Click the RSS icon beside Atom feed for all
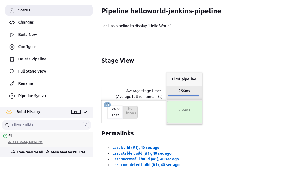The height and width of the screenshot is (171, 287). pyautogui.click(x=13, y=151)
